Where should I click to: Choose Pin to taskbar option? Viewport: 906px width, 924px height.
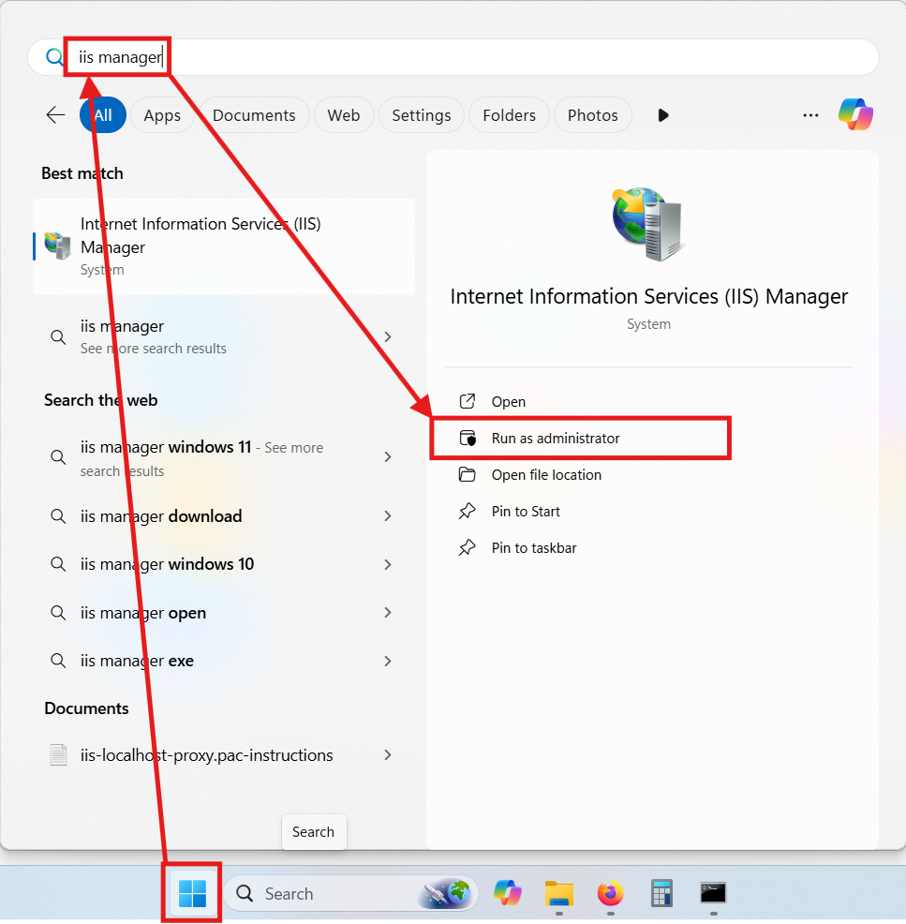tap(534, 548)
